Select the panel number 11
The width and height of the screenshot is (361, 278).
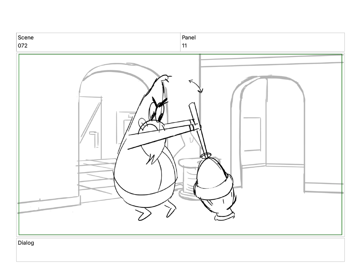click(184, 46)
